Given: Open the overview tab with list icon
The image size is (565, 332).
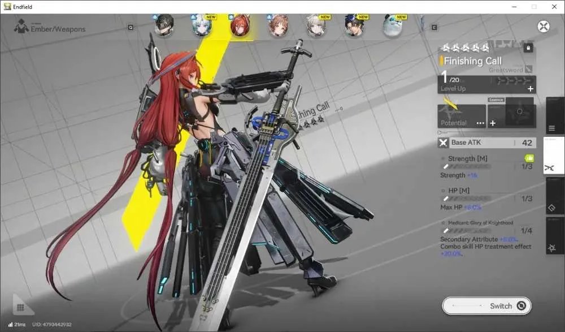Looking at the screenshot, I should pos(555,115).
